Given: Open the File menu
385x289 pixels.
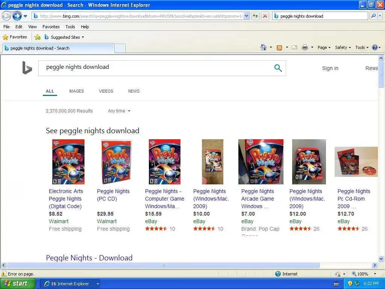Looking at the screenshot, I should pos(6,27).
